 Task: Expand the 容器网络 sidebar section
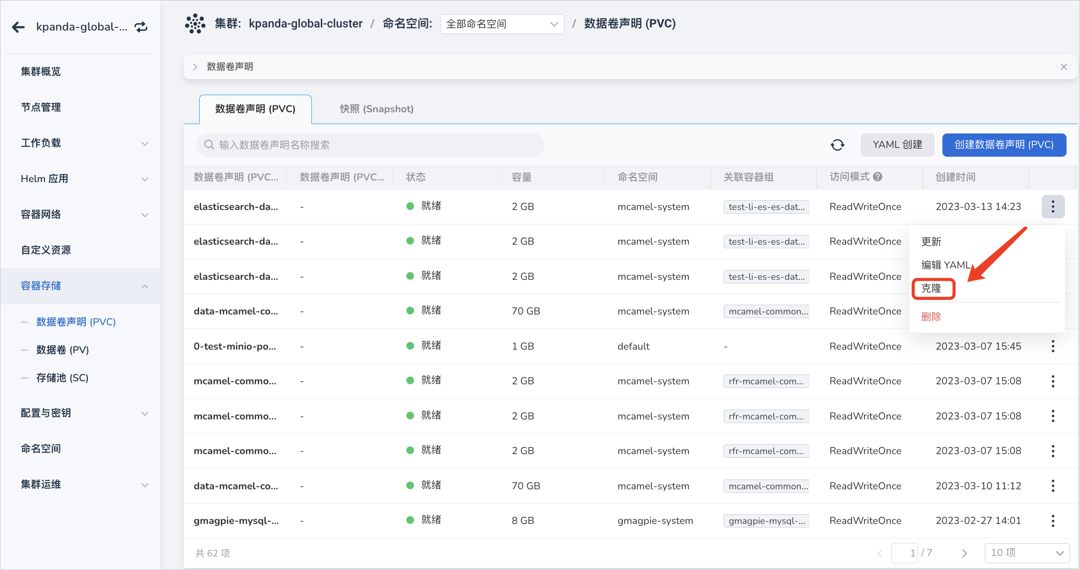point(145,215)
